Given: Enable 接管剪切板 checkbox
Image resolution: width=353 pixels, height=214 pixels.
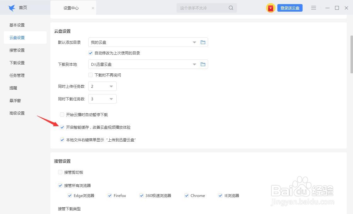Looking at the screenshot, I should tap(60, 172).
